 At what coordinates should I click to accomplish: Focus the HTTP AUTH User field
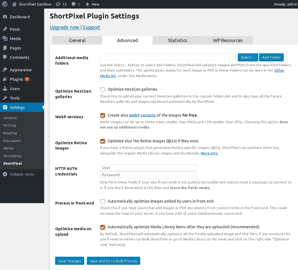[148, 167]
